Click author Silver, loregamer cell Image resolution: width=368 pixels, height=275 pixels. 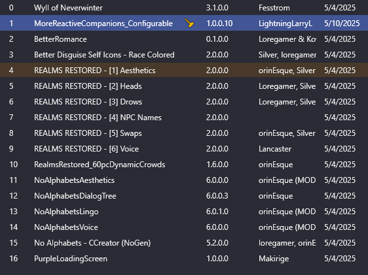(x=287, y=55)
